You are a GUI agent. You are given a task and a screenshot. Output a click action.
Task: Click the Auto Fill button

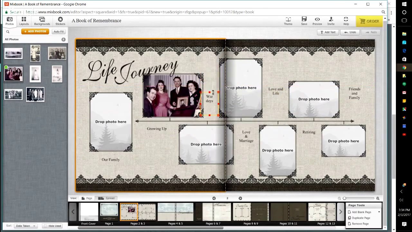click(x=59, y=32)
